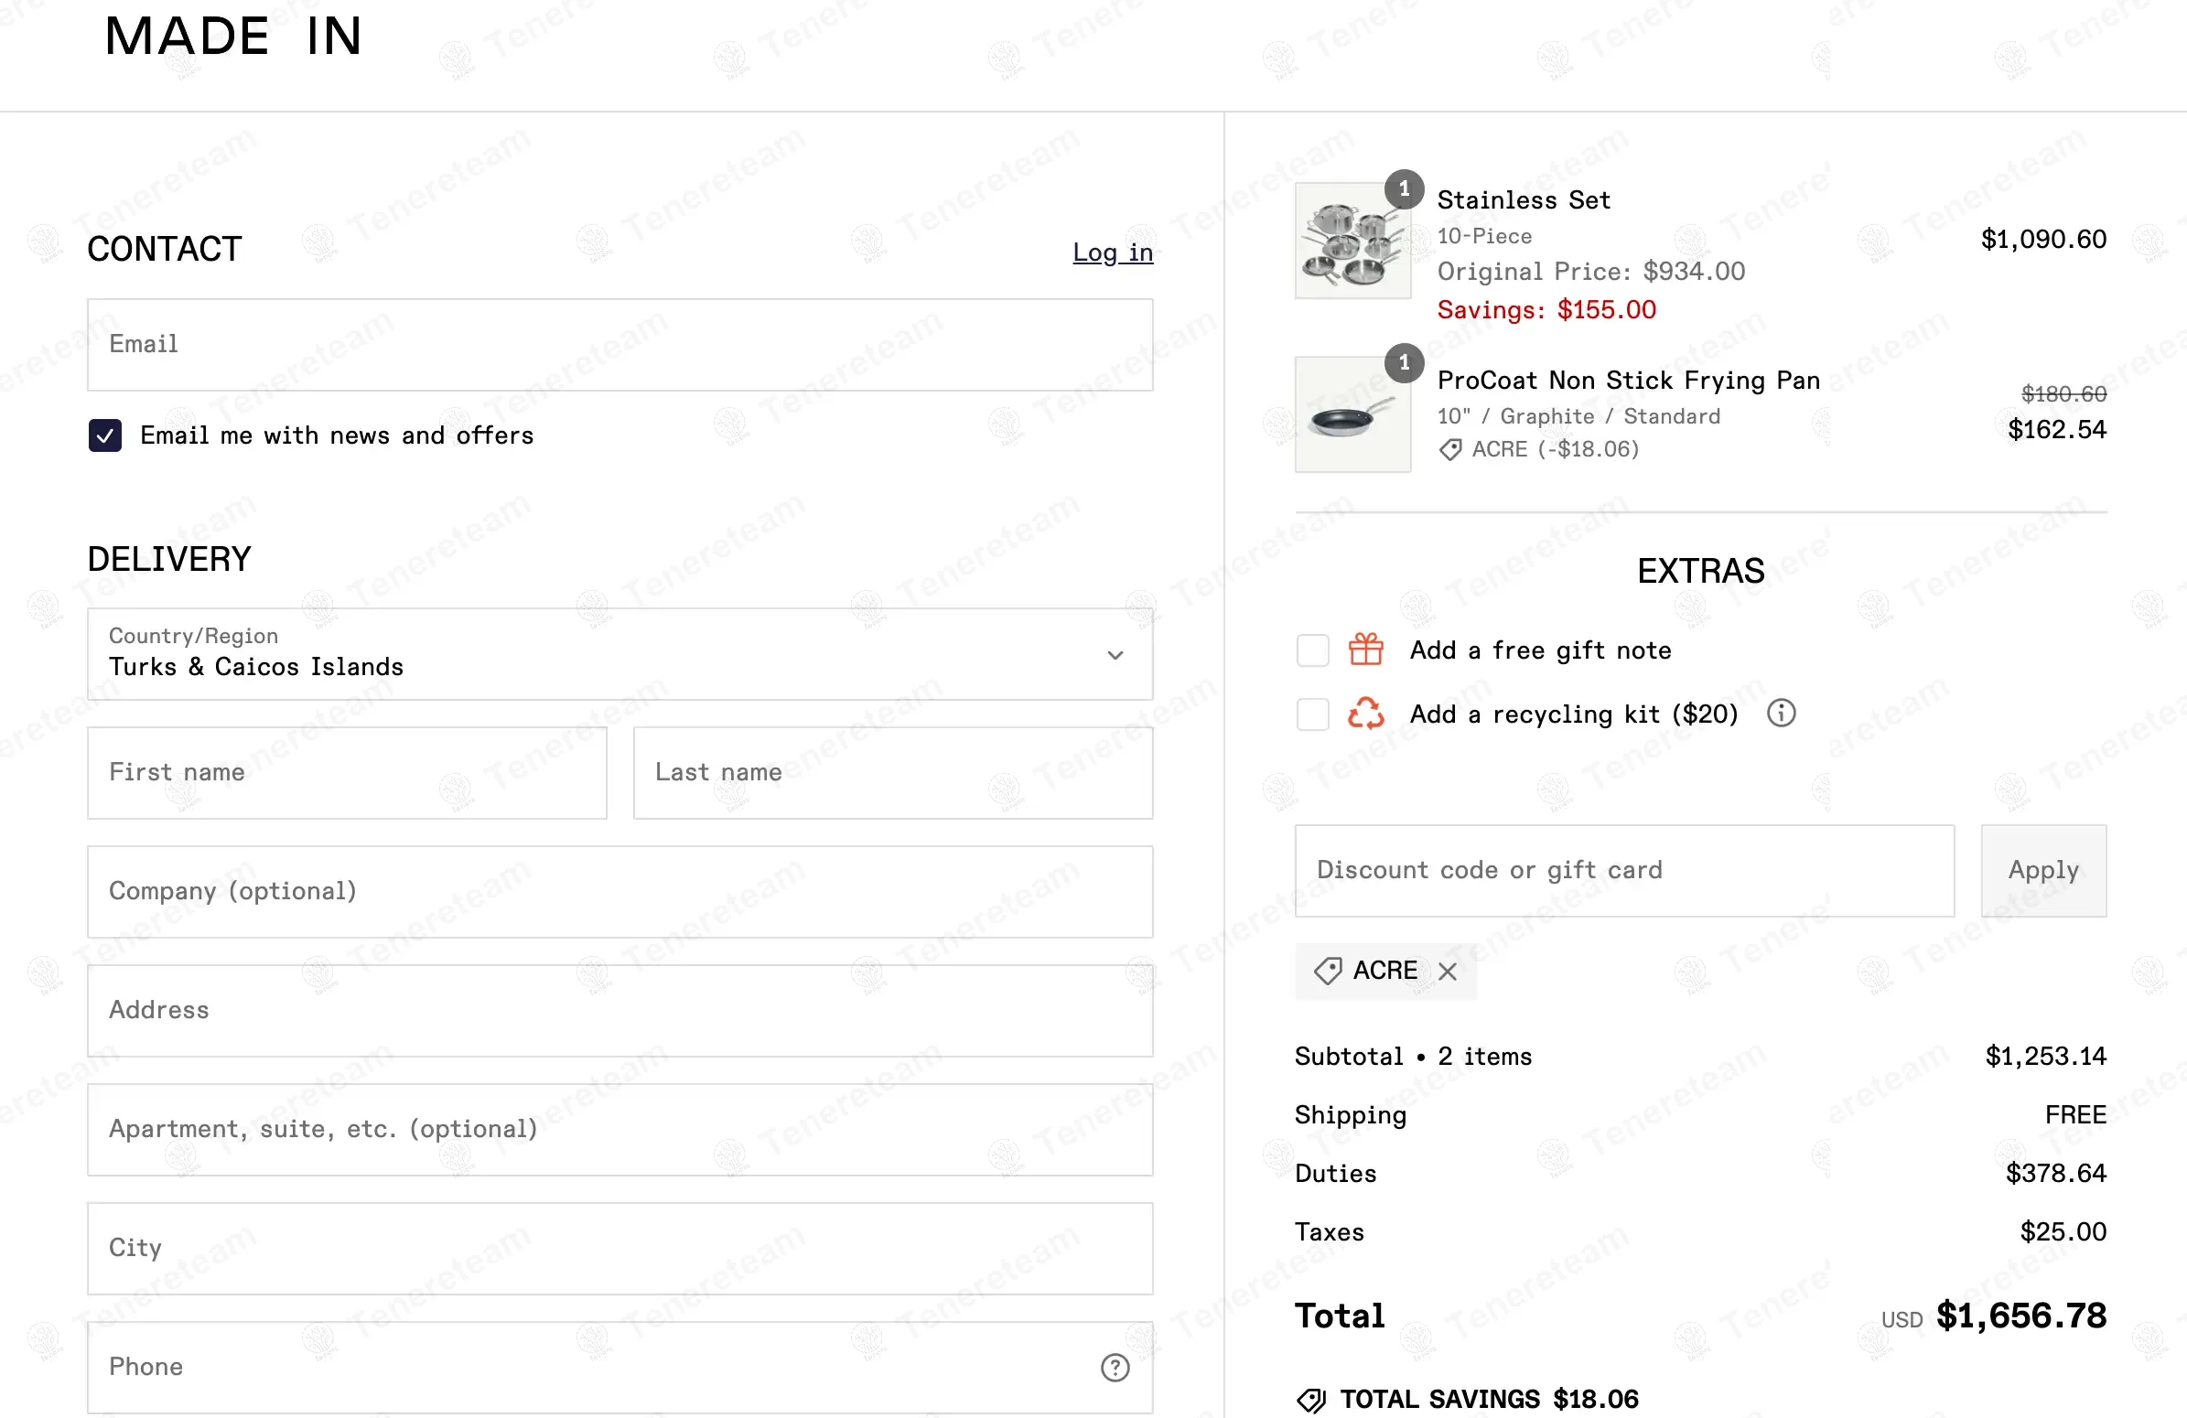Click the Country/Region chevron arrow
The width and height of the screenshot is (2187, 1418).
pos(1115,655)
